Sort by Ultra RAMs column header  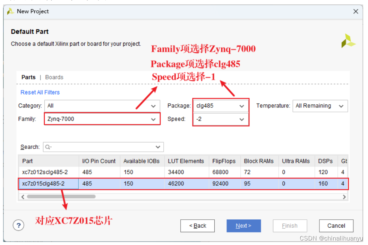pyautogui.click(x=297, y=161)
